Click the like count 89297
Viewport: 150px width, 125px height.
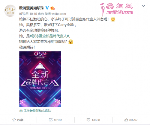click(x=133, y=120)
